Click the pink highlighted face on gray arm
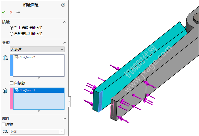Screen dimensions: 199x136 [112, 107]
